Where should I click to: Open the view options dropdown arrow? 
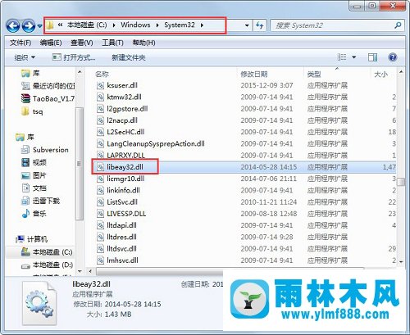353,57
